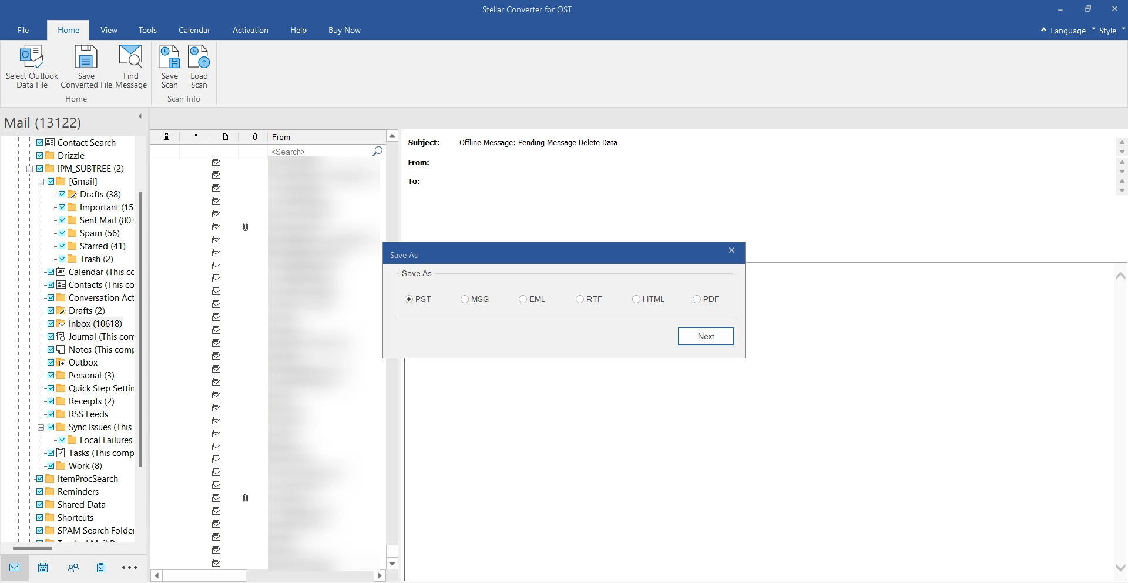The height and width of the screenshot is (583, 1128).
Task: Click the Tasks folder icon in tree
Action: pyautogui.click(x=61, y=453)
